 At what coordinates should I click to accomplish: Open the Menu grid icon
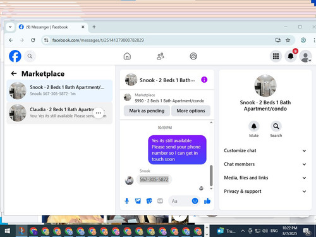[x=276, y=56]
